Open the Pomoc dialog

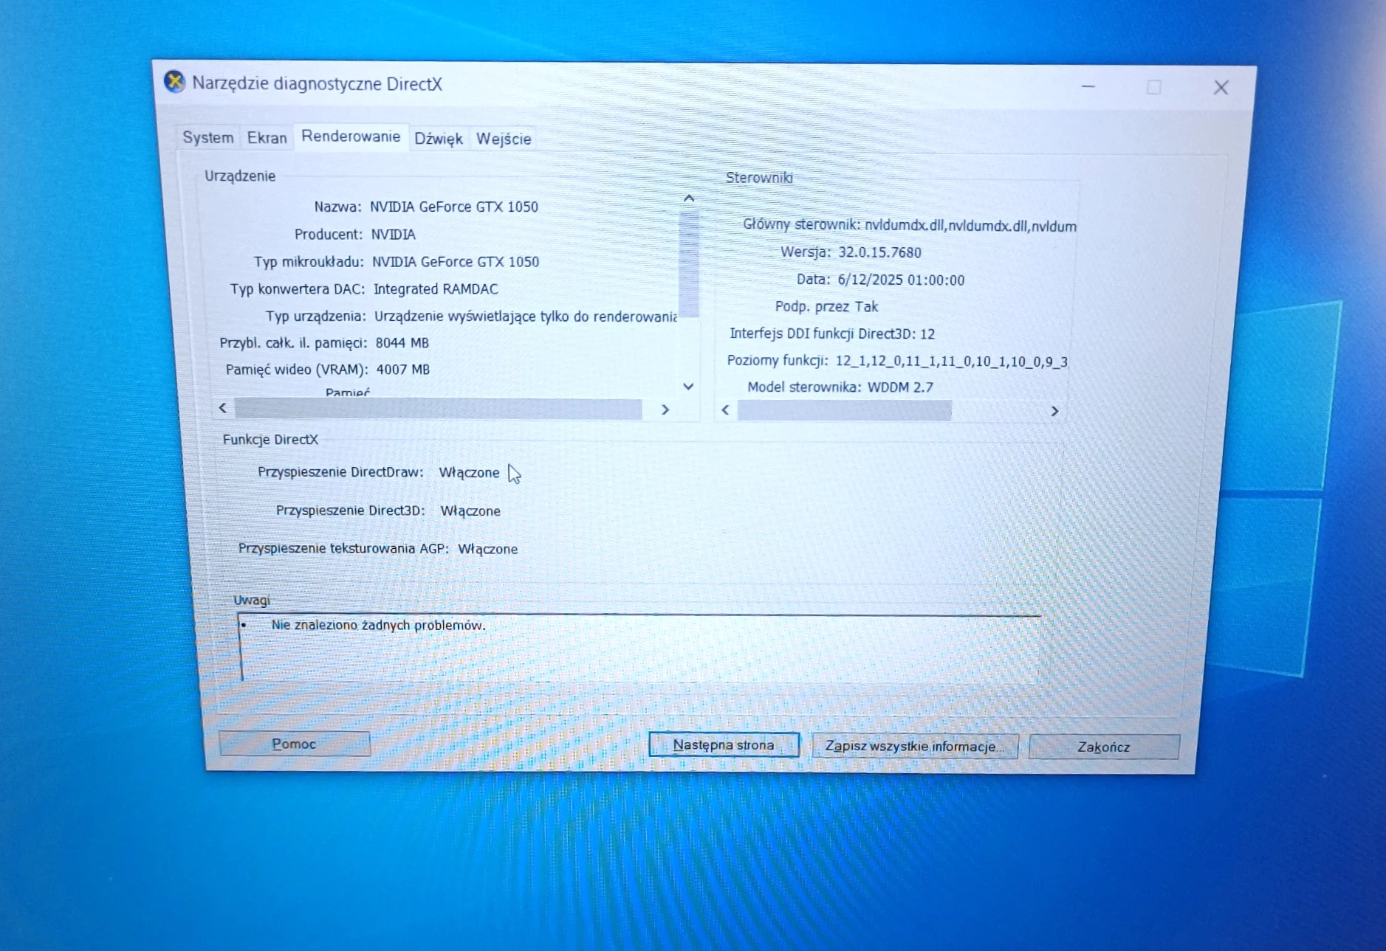(294, 744)
